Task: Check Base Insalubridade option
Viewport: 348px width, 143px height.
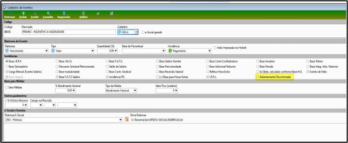Action: click(57, 72)
